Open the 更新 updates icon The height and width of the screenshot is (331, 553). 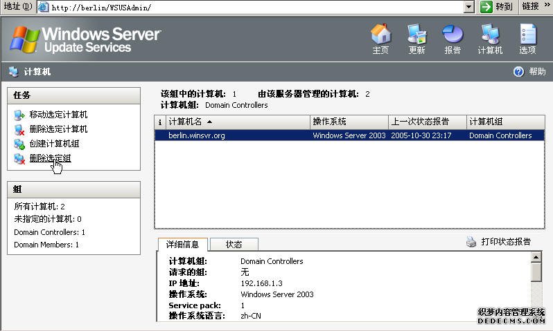417,35
